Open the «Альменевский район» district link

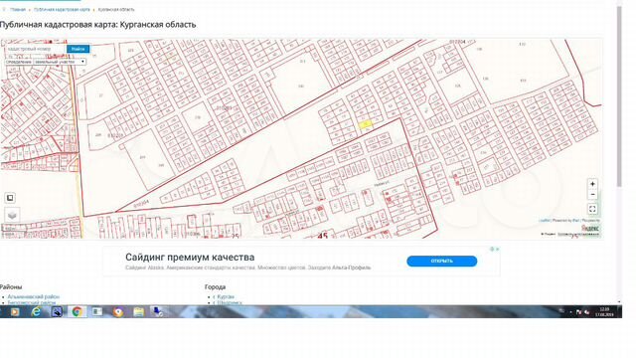coord(33,296)
